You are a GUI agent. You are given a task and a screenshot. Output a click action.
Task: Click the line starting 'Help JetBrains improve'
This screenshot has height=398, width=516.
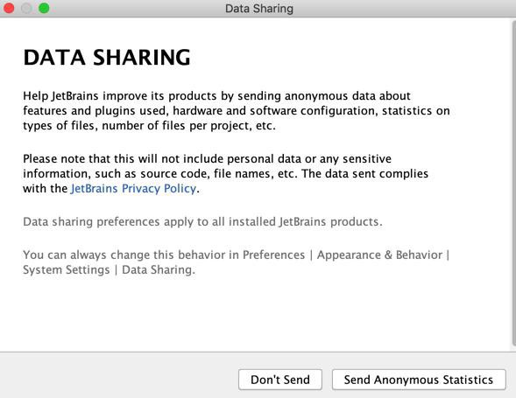coord(216,96)
